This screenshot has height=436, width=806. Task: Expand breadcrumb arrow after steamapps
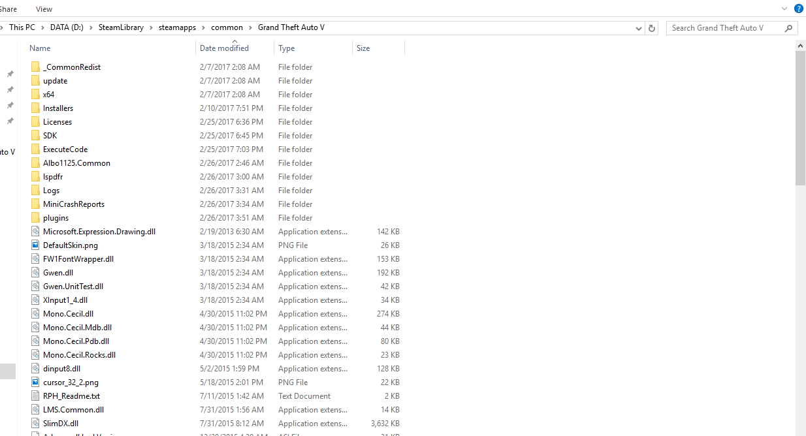tap(204, 27)
